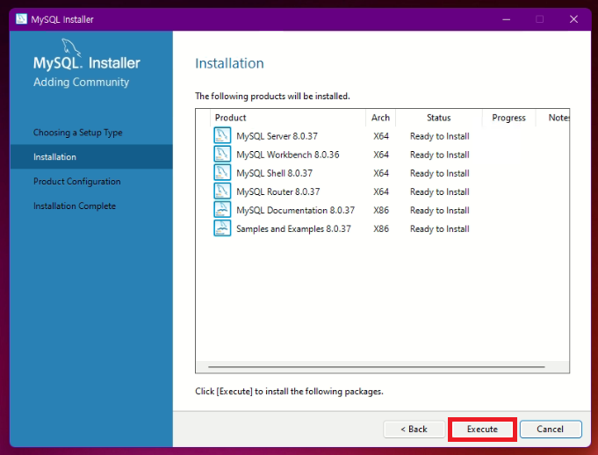Click Ready to Install status for Samples and Examples

[x=439, y=229]
